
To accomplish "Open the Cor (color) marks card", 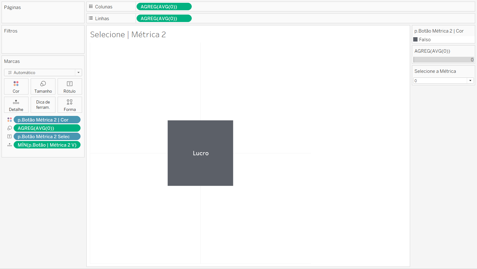I will click(x=16, y=86).
